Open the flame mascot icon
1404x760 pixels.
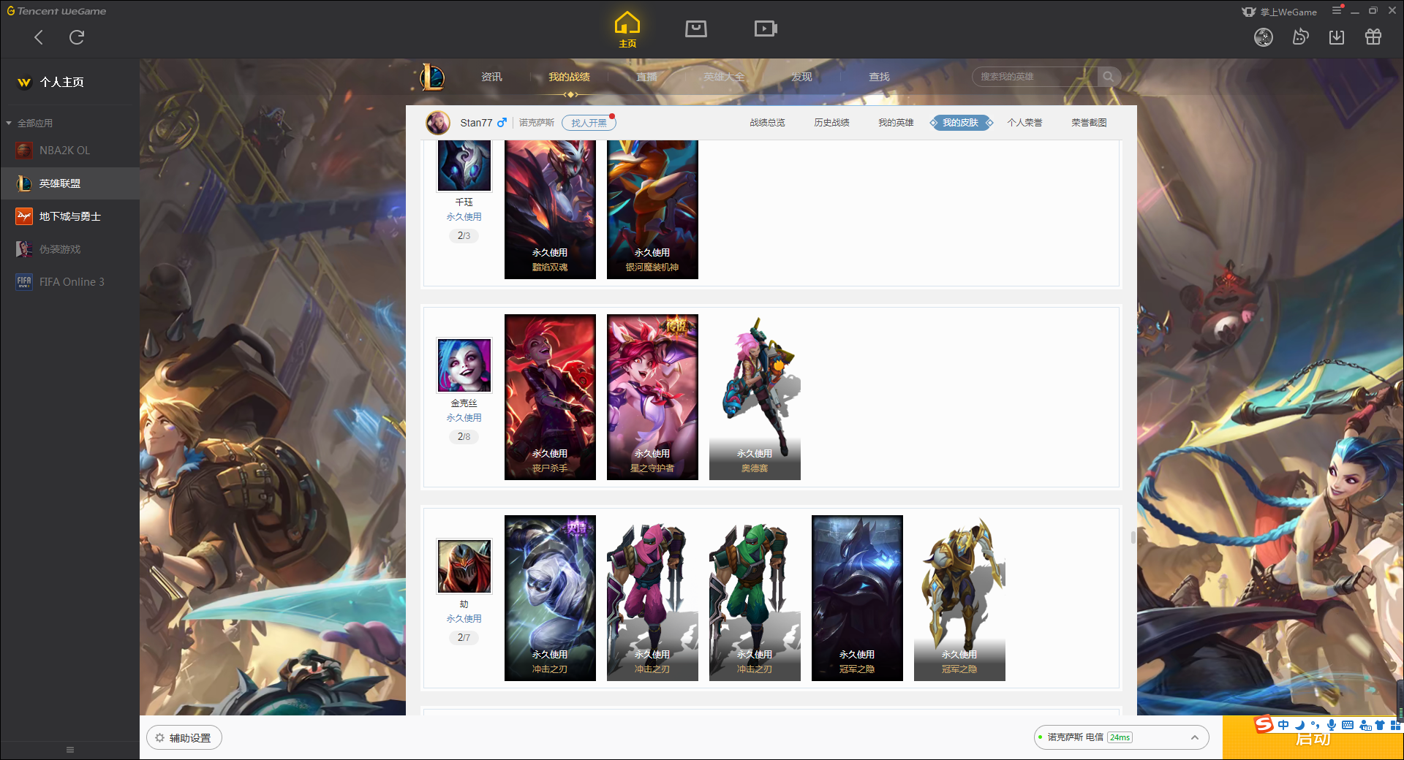[x=1300, y=37]
